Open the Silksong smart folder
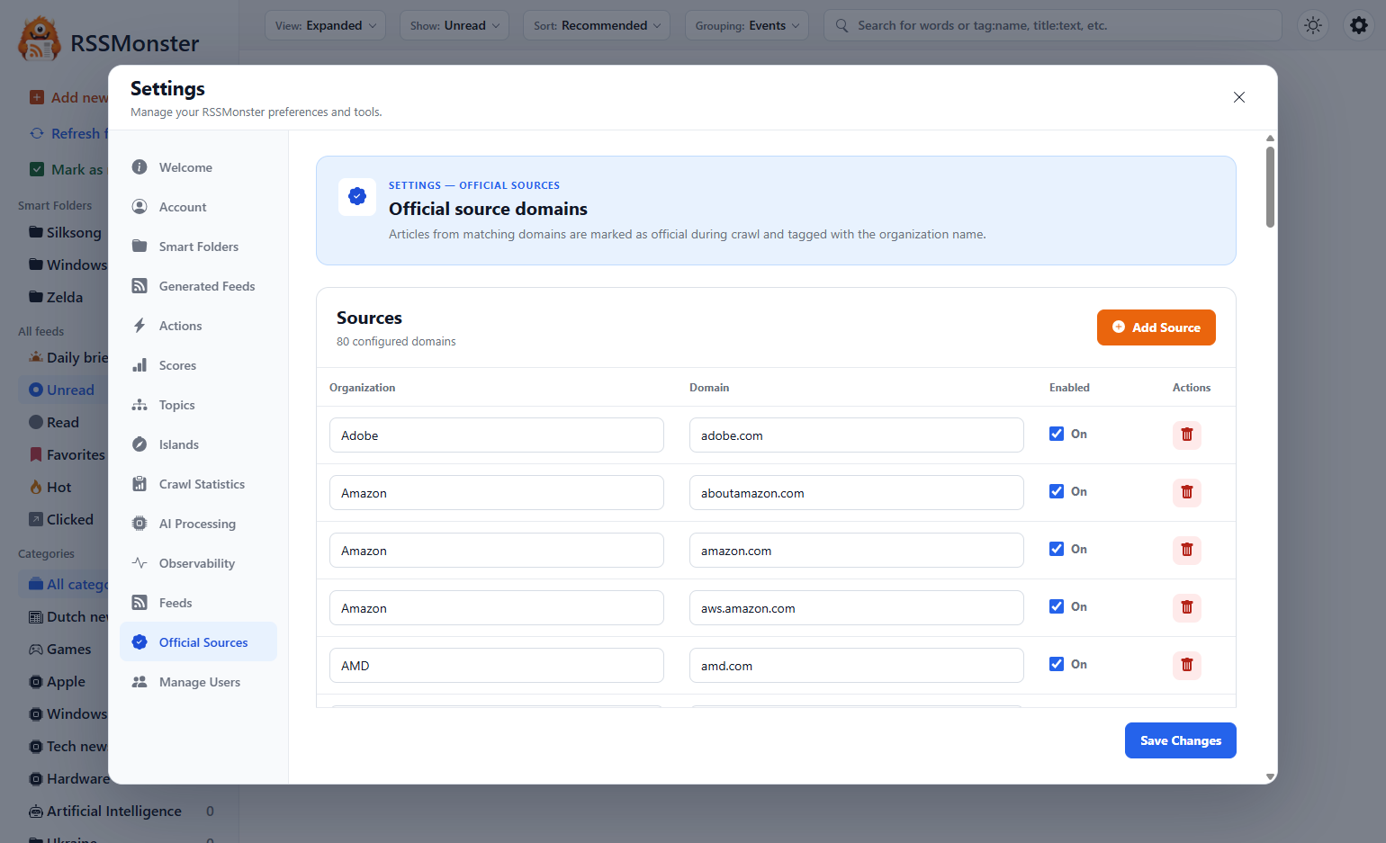 pyautogui.click(x=66, y=232)
